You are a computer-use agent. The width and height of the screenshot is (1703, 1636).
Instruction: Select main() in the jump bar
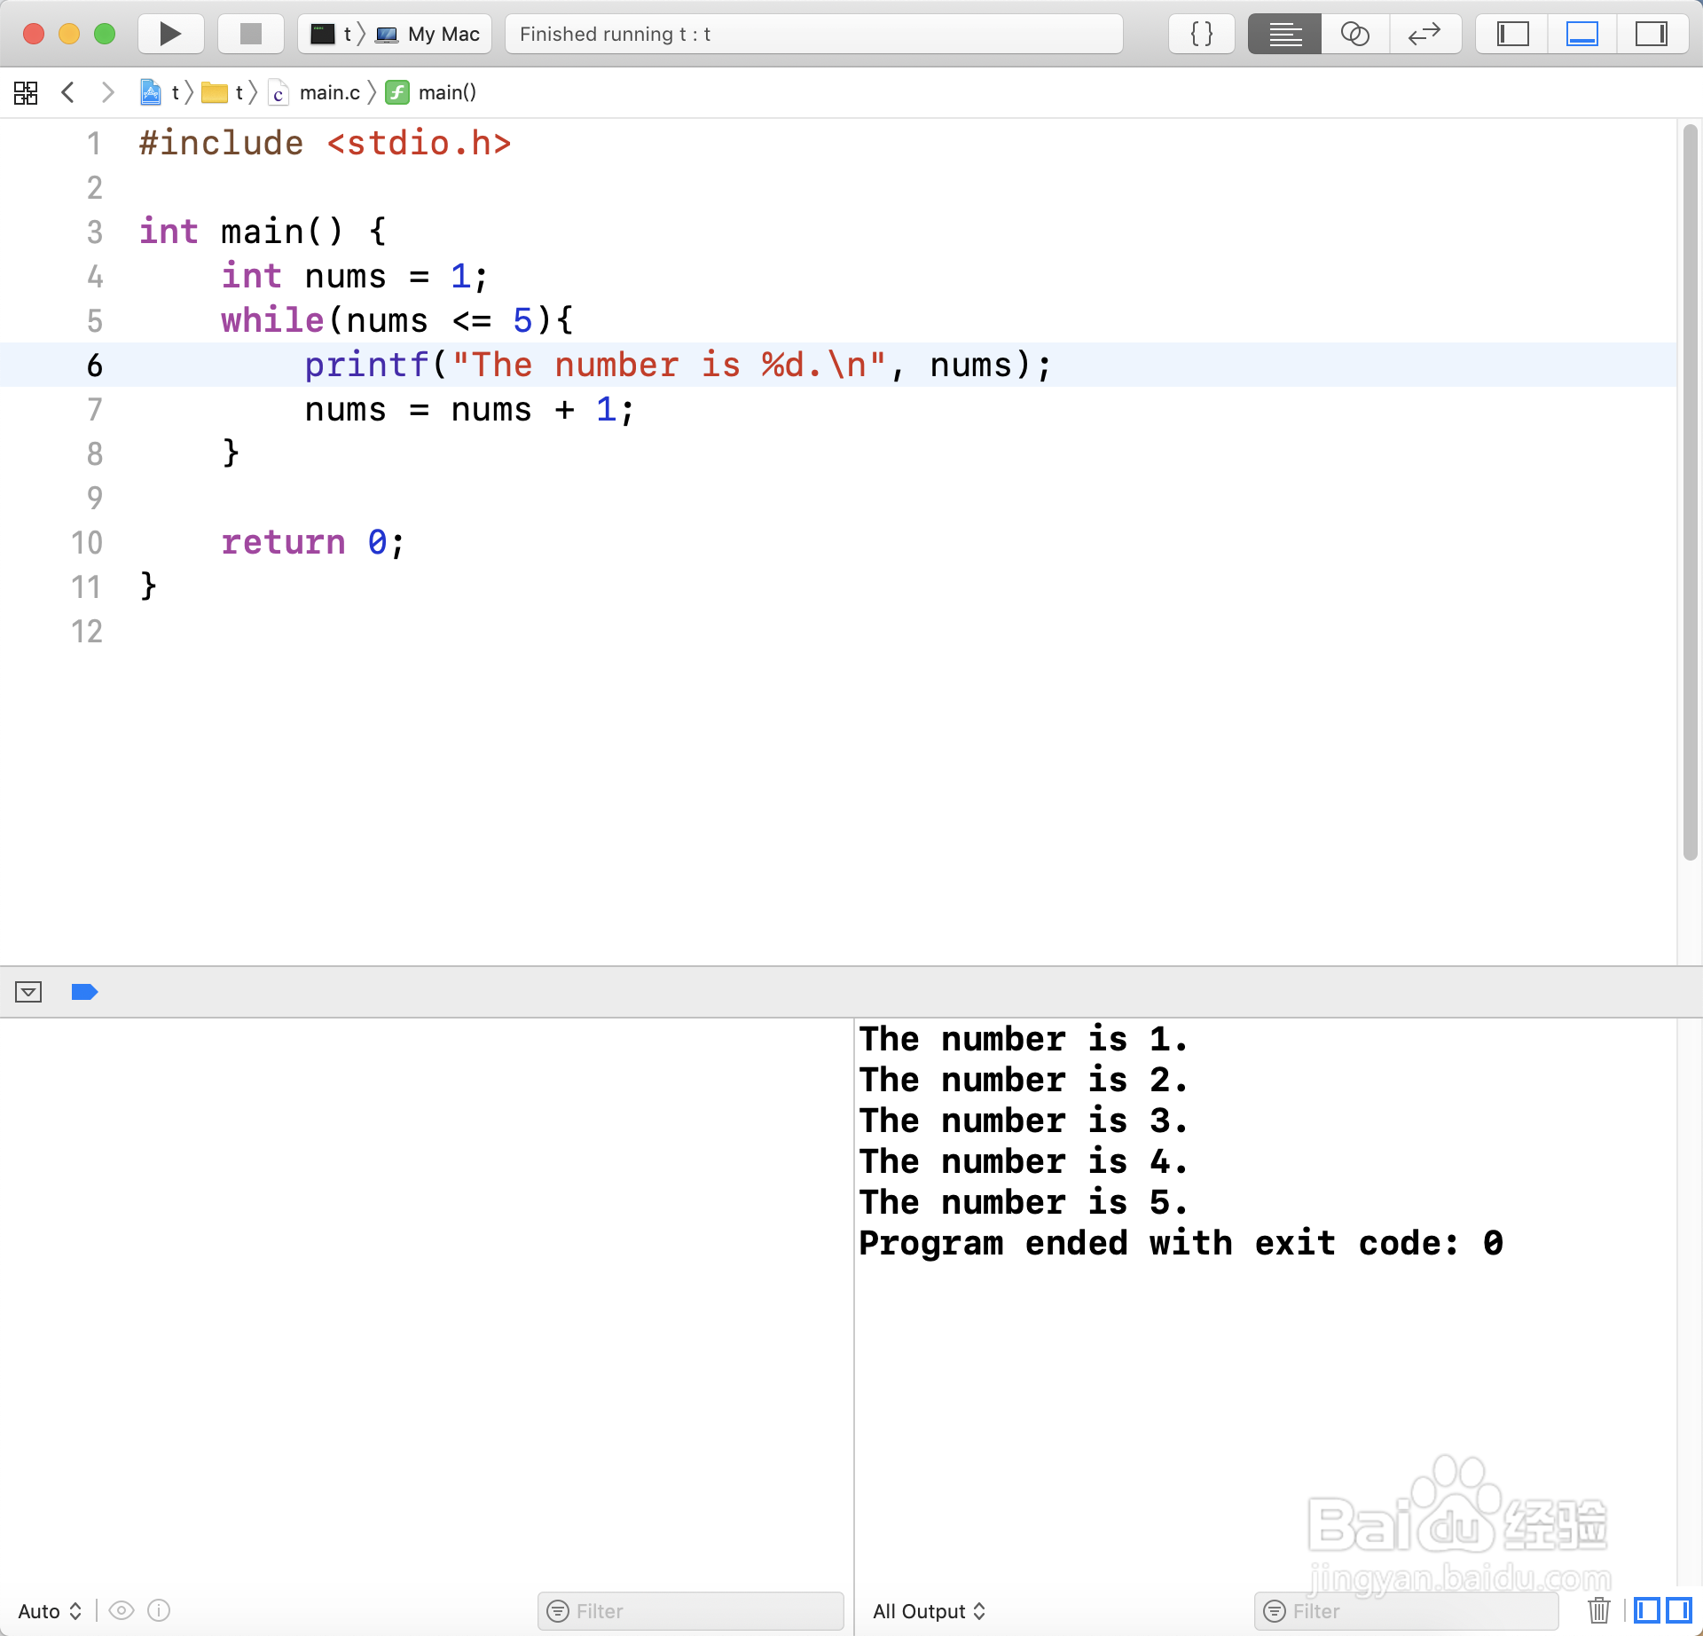point(446,92)
